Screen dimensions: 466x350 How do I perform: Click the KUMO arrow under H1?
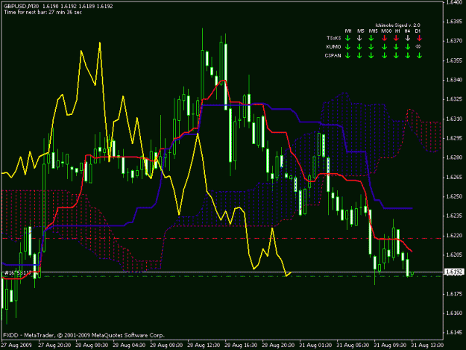(x=396, y=47)
